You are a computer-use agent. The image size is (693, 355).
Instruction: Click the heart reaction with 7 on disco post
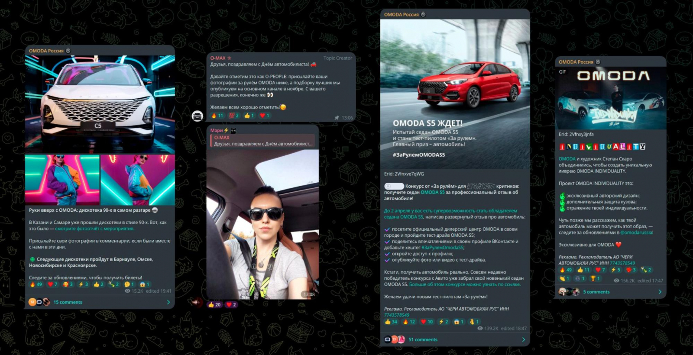point(52,284)
